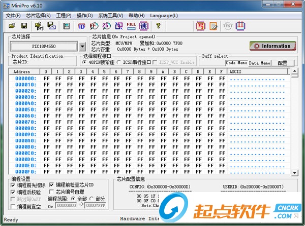Image resolution: width=305 pixels, height=226 pixels.
Task: Open the Language(L) menu
Action: click(164, 16)
